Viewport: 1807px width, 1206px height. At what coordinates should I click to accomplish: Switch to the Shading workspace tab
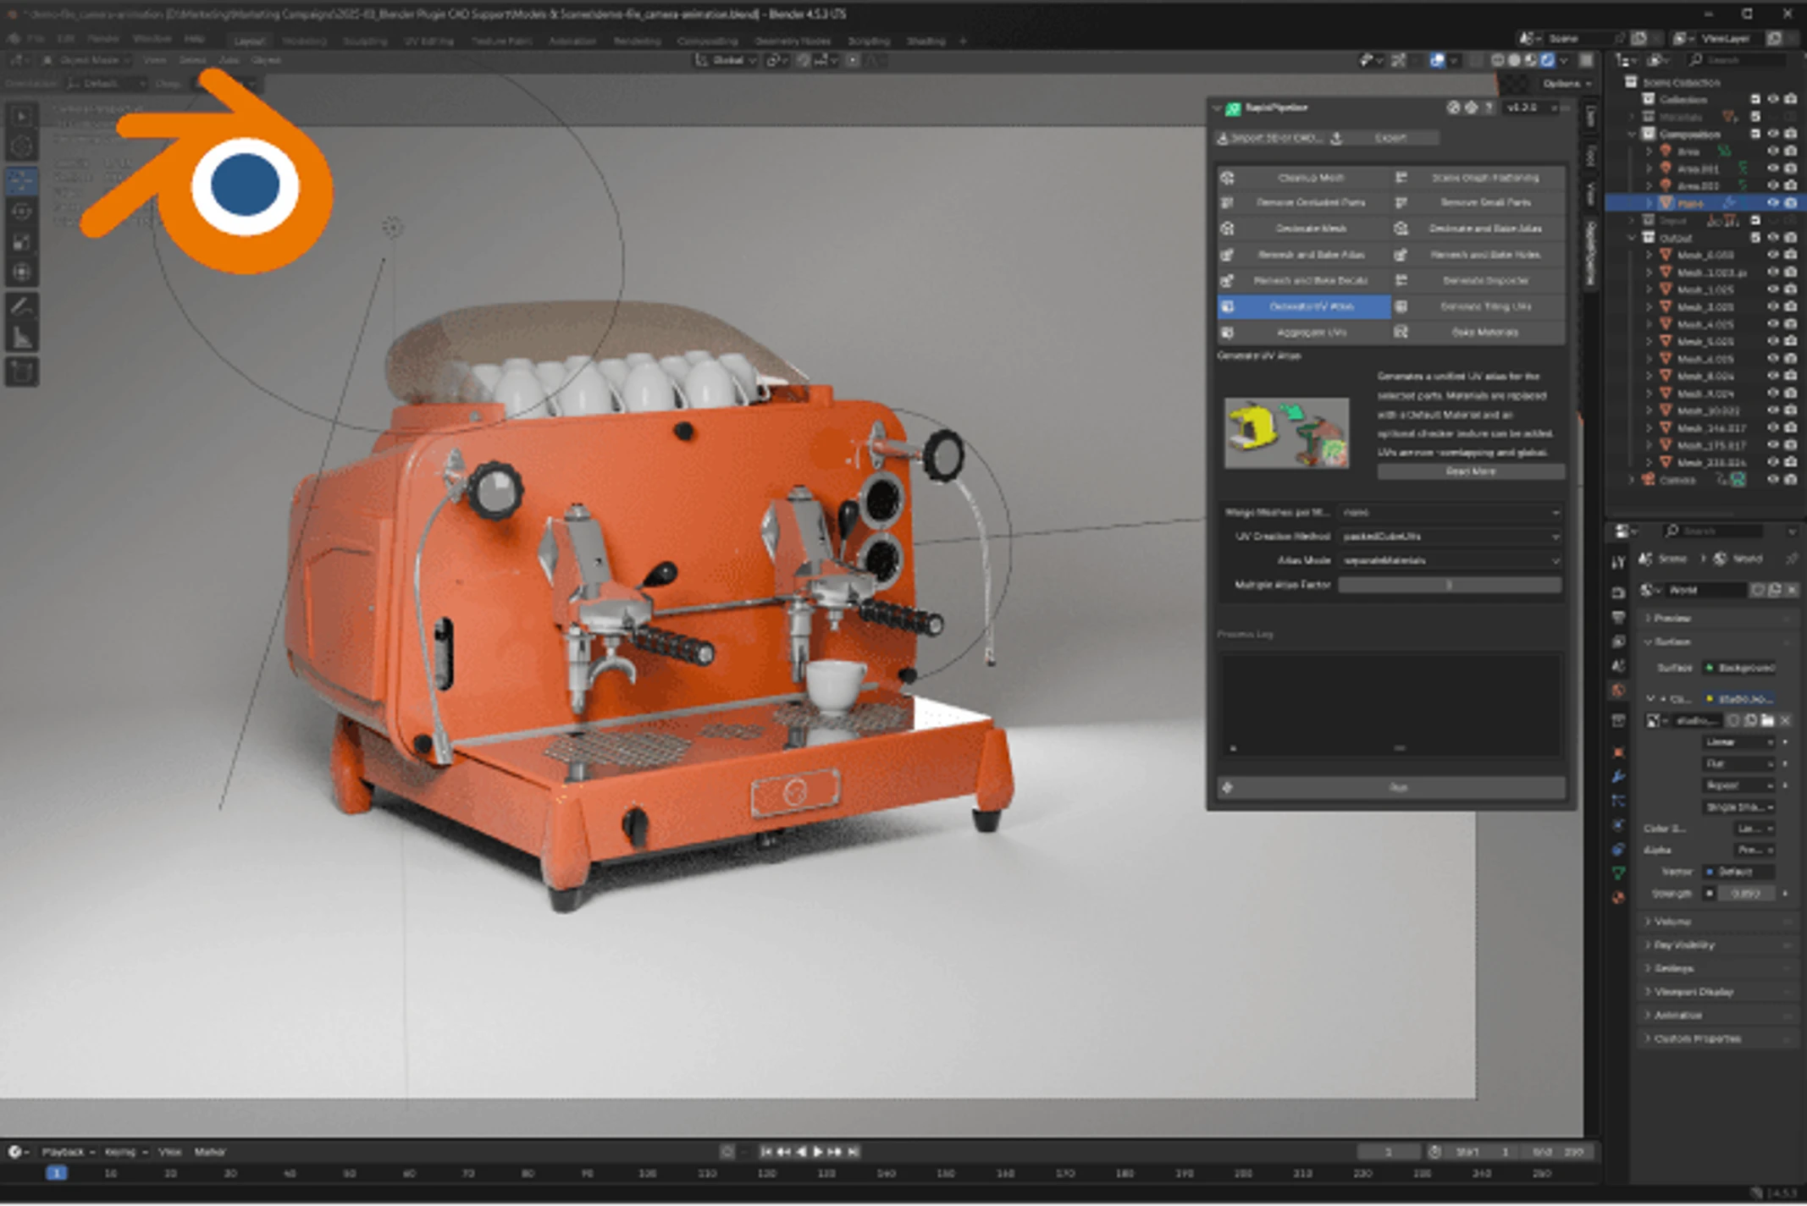point(925,41)
